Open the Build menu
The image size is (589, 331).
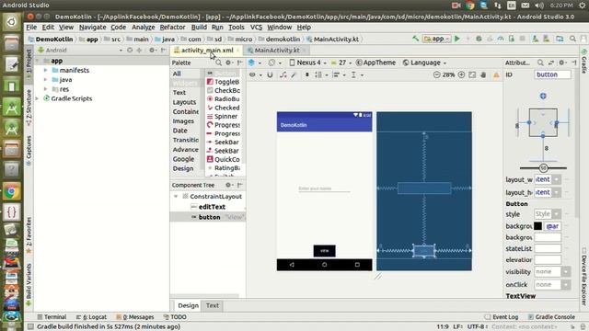pos(199,27)
